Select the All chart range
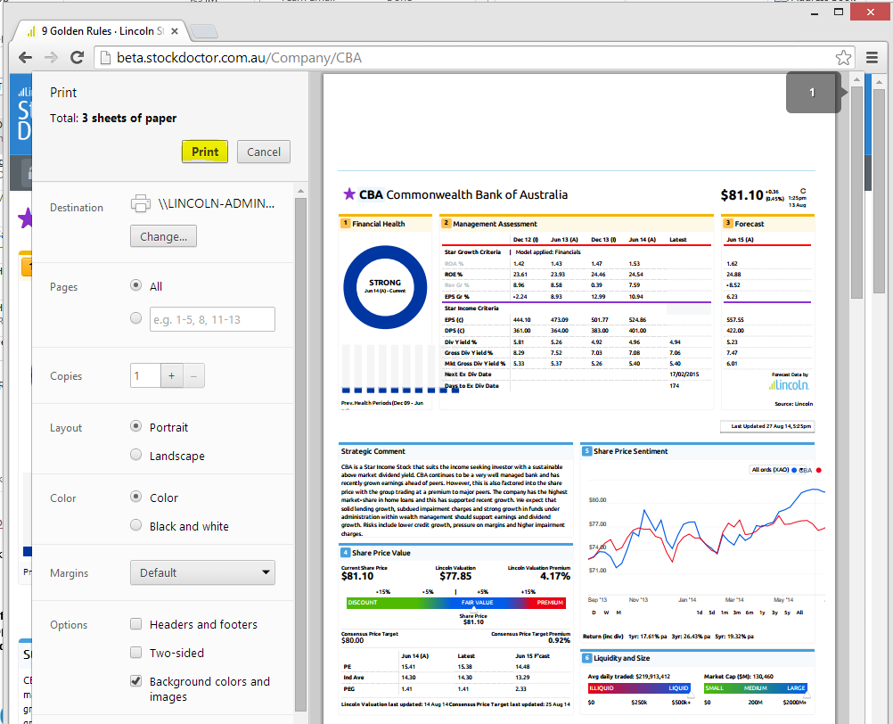Viewport: 893px width, 724px height. tap(799, 613)
